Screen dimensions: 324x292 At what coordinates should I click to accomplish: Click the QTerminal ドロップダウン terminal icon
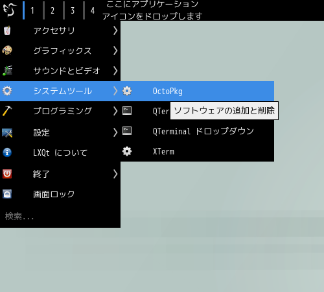click(127, 131)
